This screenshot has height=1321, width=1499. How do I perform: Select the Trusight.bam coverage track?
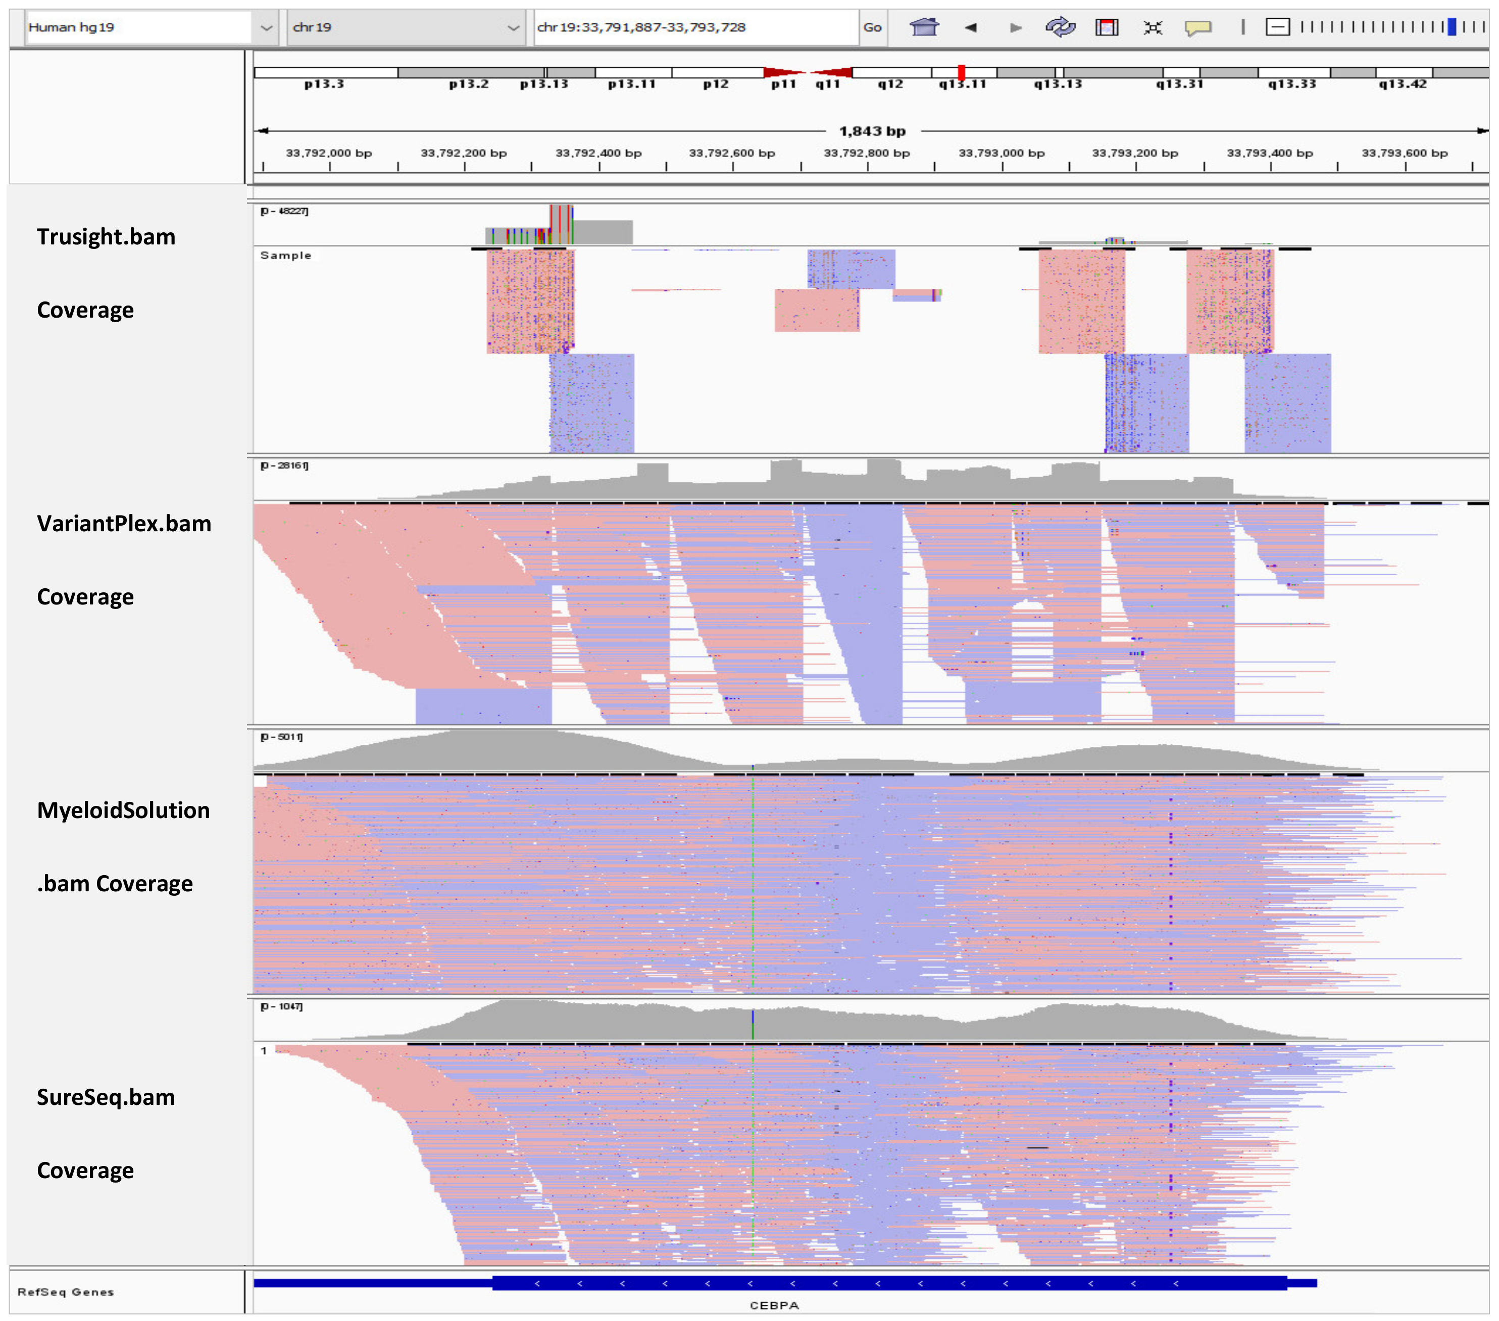pos(107,237)
